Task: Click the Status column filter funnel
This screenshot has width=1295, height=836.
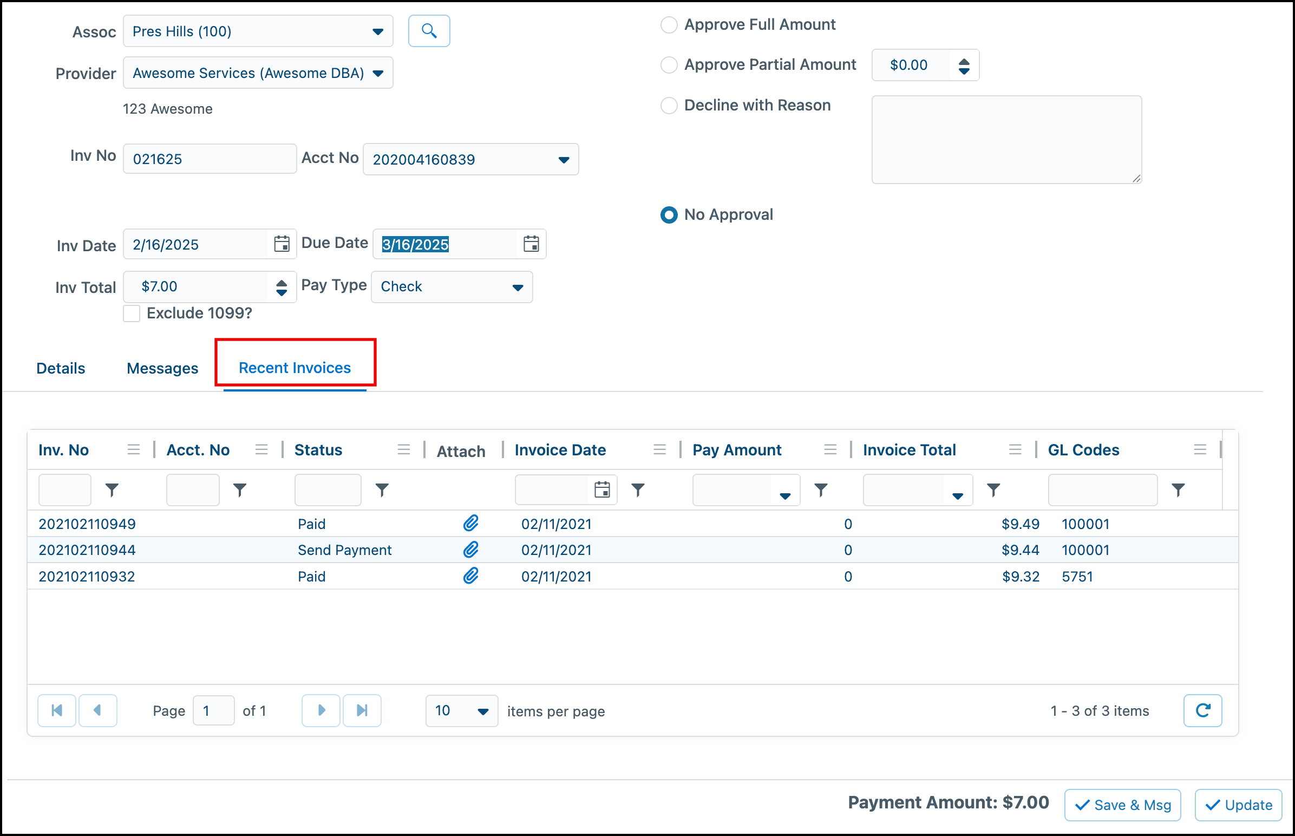Action: (x=382, y=489)
